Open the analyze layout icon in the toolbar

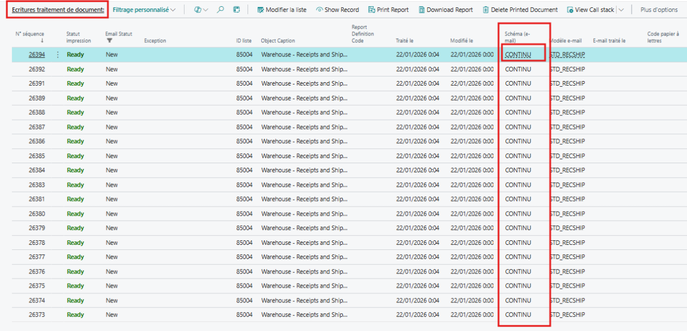237,10
